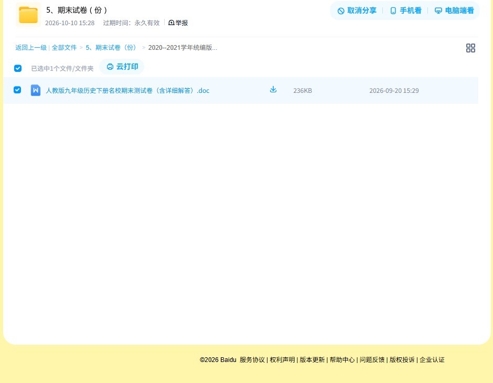Click the 举报 report link
493x383 pixels.
(x=178, y=23)
